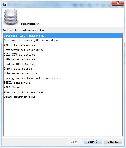Select Hibernate connection
Viewport: 126px width, 148px height.
pos(63,73)
